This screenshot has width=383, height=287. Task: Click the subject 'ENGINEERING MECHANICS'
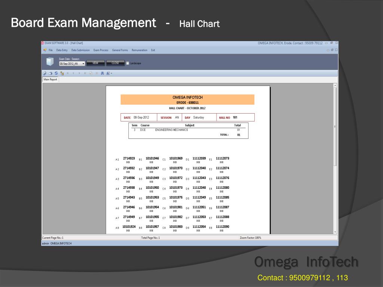pos(171,130)
